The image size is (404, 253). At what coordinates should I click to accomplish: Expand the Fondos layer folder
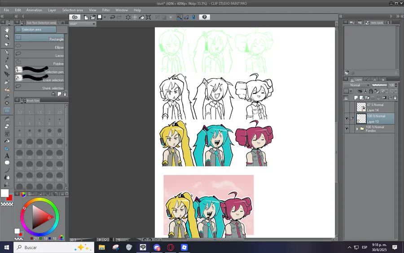357,129
